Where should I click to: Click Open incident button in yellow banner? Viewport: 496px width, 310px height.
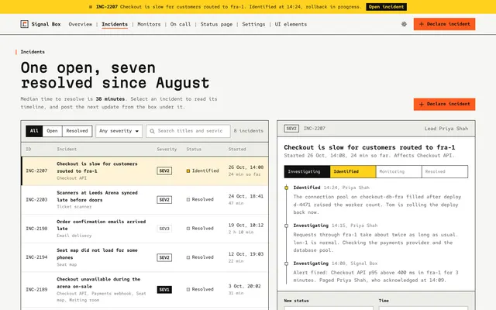pos(386,7)
